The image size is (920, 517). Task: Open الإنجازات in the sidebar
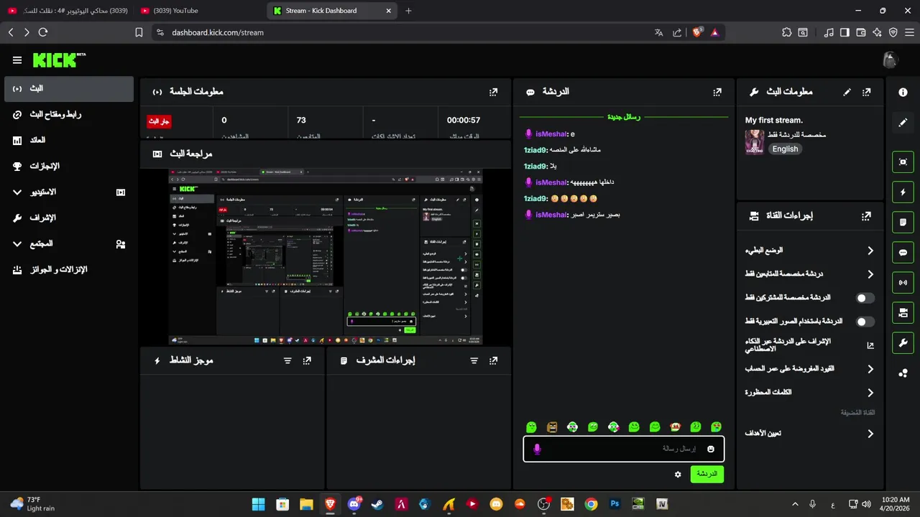(x=68, y=167)
